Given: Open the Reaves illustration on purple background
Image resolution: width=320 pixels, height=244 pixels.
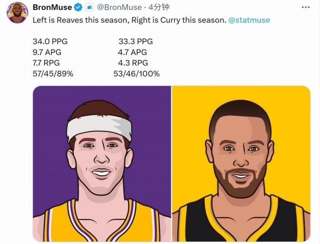Looking at the screenshot, I should coord(102,163).
